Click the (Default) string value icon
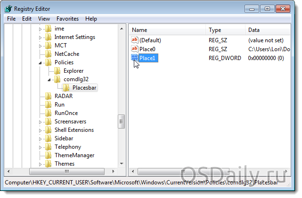Image resolution: width=302 pixels, height=198 pixels. [135, 40]
